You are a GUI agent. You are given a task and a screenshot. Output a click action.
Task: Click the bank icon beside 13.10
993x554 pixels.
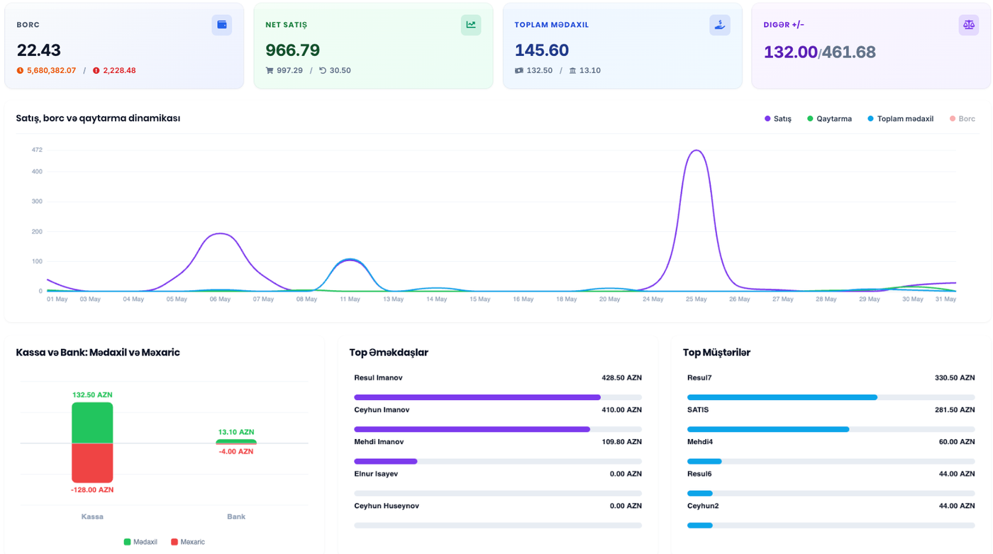point(572,70)
